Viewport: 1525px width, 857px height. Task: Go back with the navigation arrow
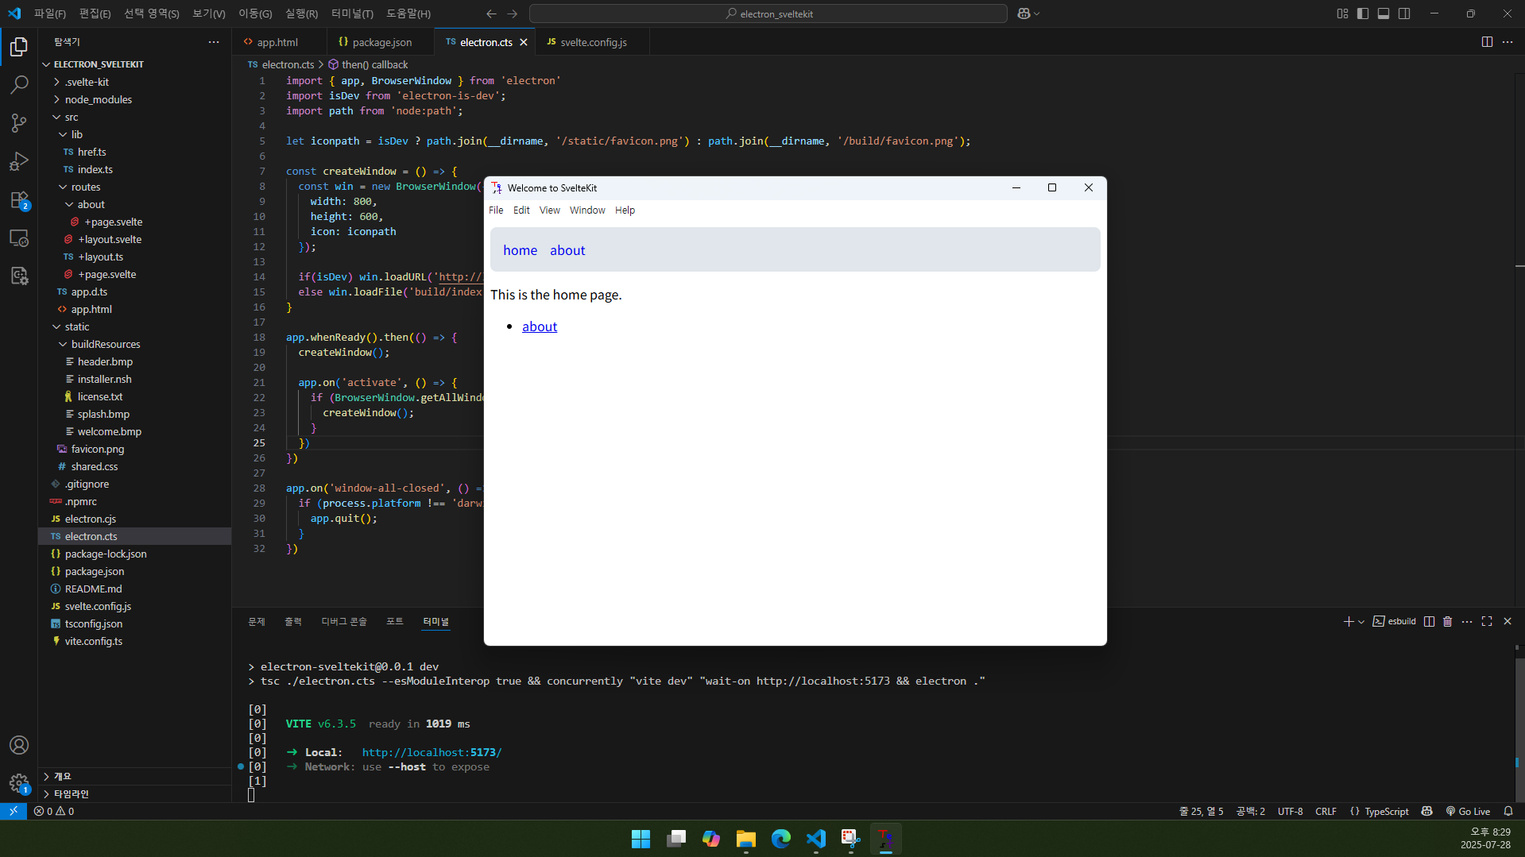(x=491, y=14)
